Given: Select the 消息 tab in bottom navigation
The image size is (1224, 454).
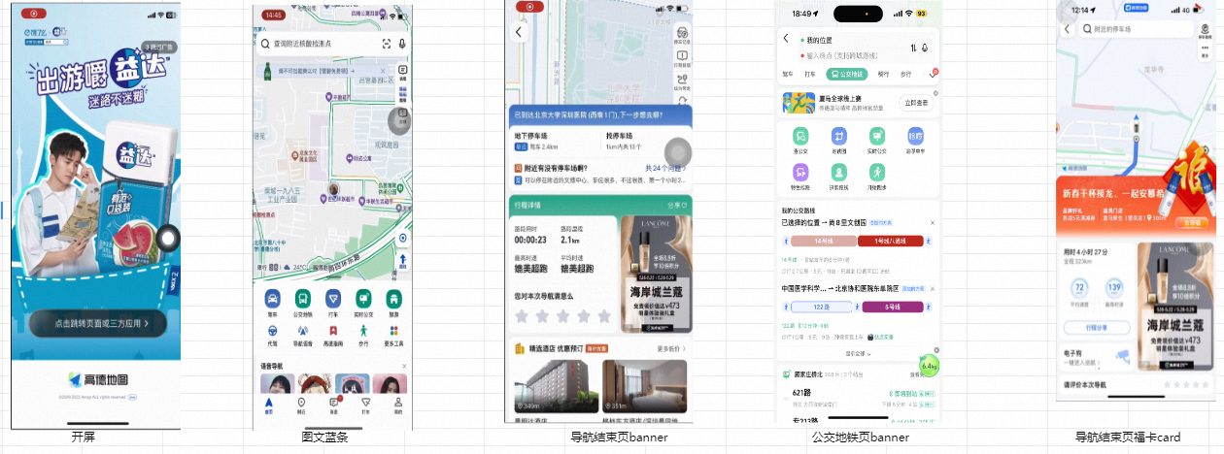Looking at the screenshot, I should 333,405.
